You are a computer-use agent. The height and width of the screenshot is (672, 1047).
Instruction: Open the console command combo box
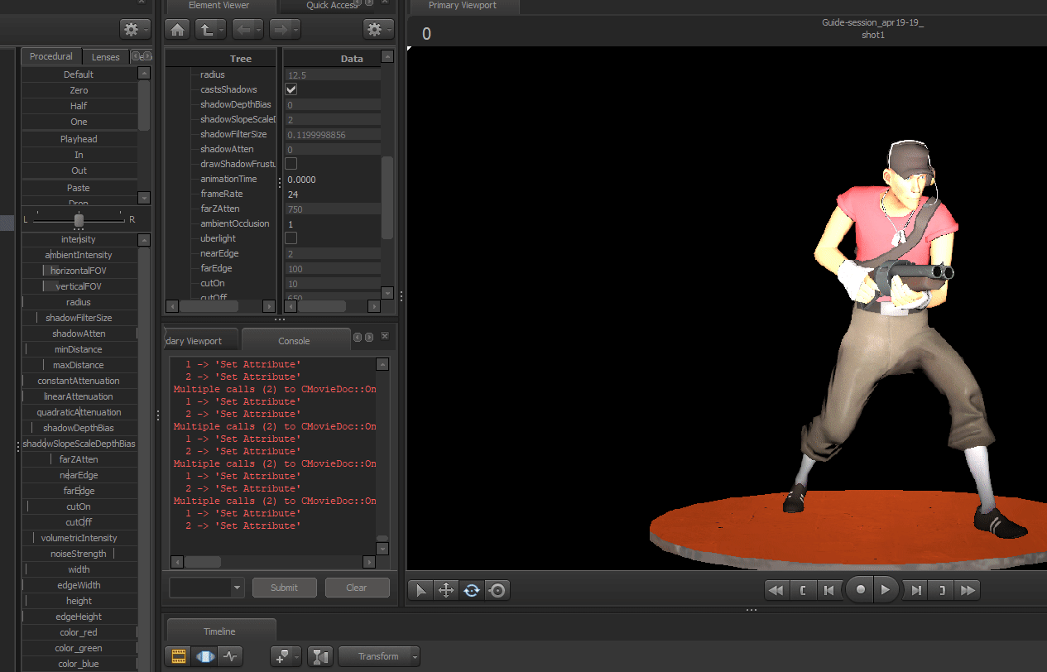[x=207, y=588]
